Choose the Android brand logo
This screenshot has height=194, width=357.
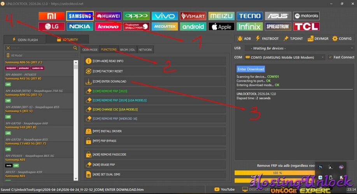click(x=193, y=26)
